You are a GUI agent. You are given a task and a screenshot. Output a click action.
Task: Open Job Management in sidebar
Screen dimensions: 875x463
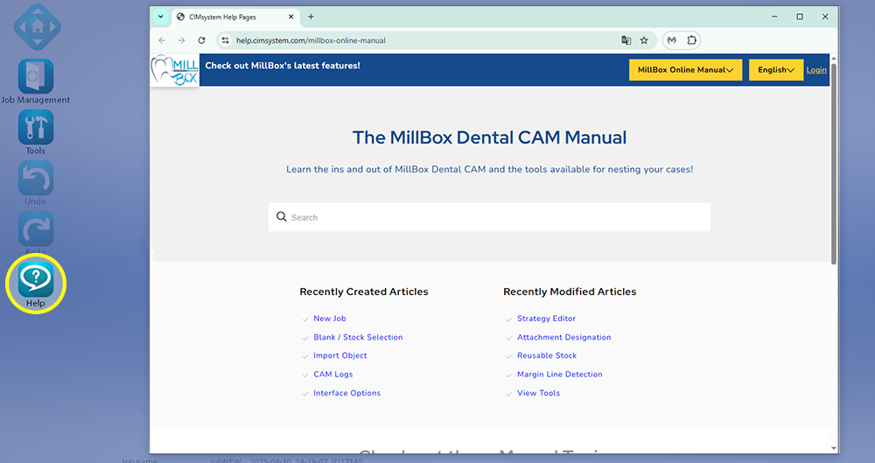coord(36,76)
